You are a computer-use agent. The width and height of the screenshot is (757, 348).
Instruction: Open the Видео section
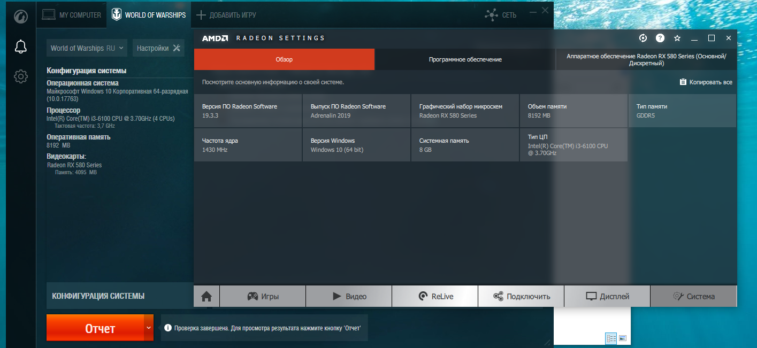[x=349, y=296]
